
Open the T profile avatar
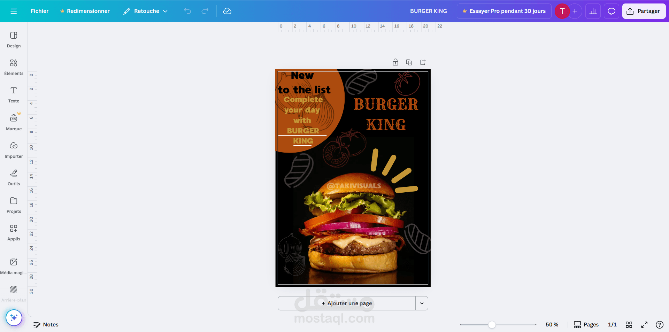[x=562, y=11]
